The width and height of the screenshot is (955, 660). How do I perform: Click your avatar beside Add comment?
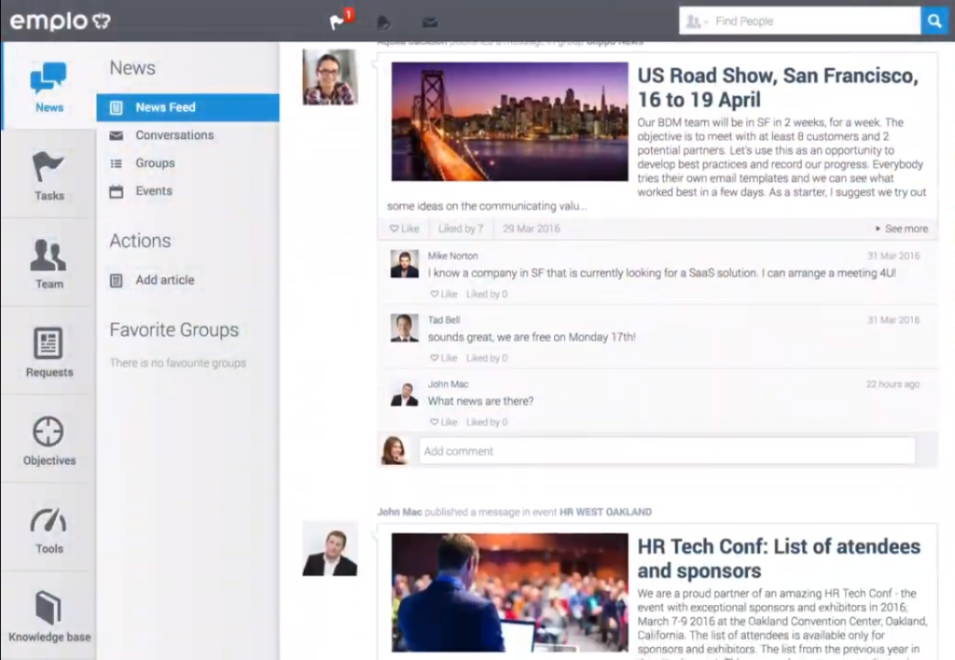tap(394, 451)
